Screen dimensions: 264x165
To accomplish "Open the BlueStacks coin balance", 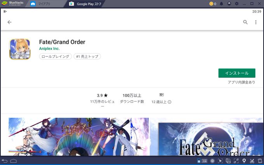I will 213,4.
